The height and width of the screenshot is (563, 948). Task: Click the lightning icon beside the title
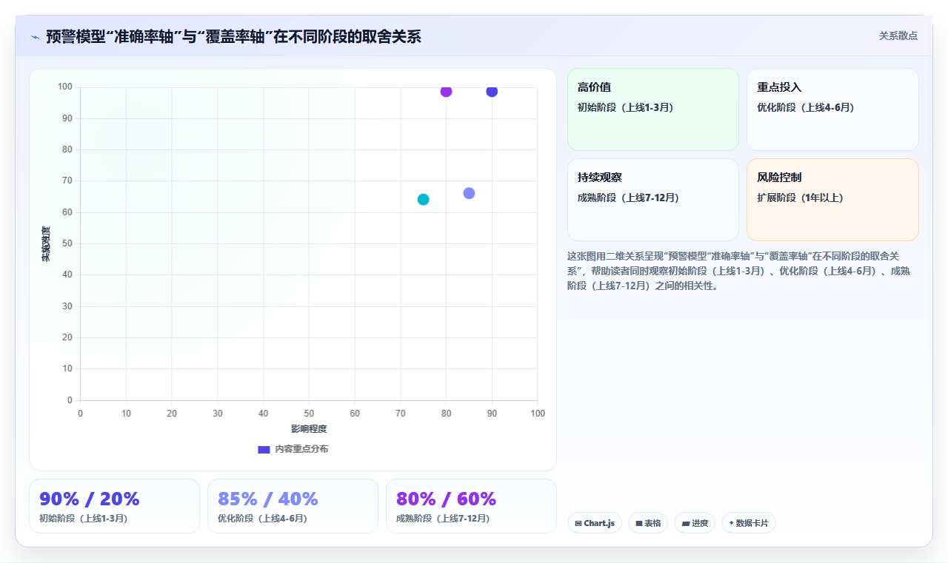pyautogui.click(x=35, y=37)
